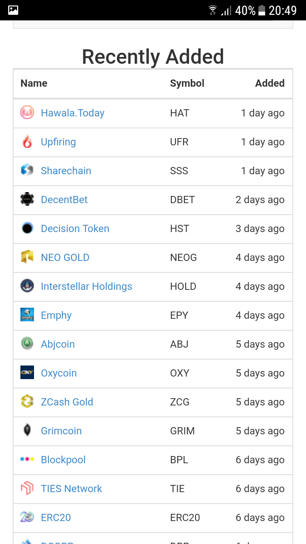Tap the NEO GOLD logo icon

[x=27, y=258]
